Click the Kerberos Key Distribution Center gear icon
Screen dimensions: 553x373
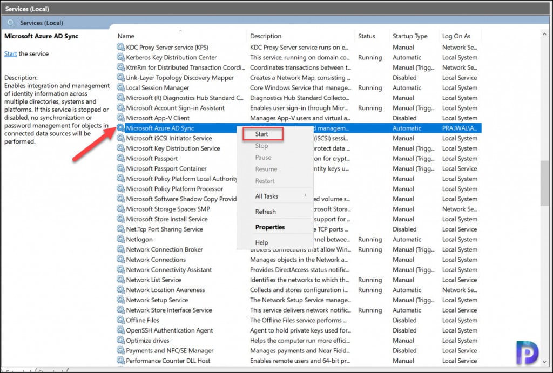click(x=120, y=57)
